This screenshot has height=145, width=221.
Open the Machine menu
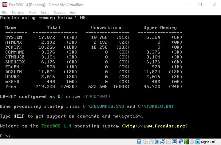pyautogui.click(x=18, y=13)
